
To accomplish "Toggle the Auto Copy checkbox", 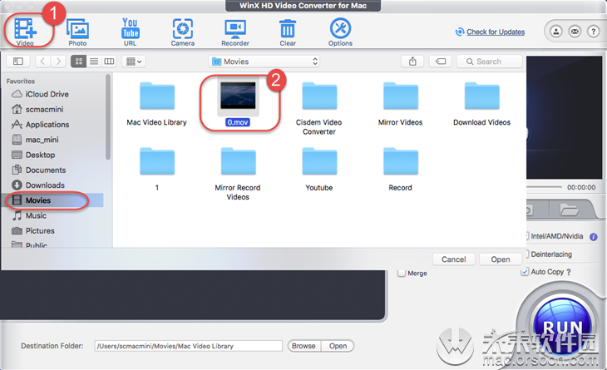I will pos(525,272).
